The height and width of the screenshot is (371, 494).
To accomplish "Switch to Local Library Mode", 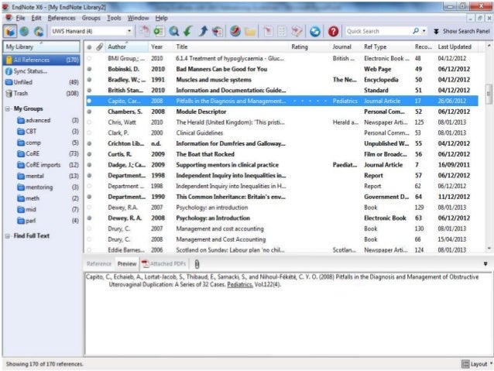I will (10, 31).
